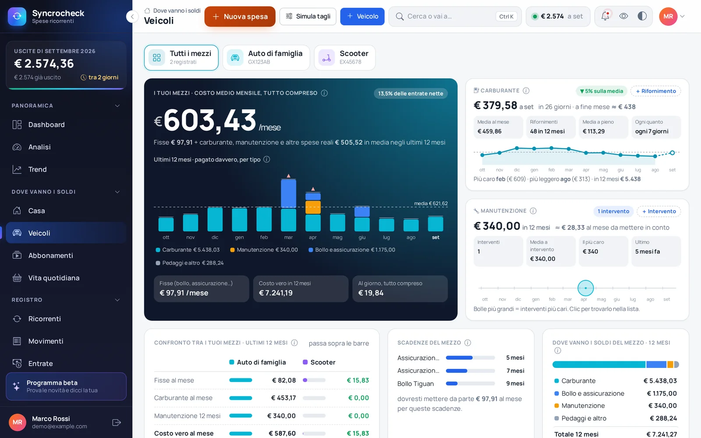Collapse the sidebar with arrow button
701x438 pixels.
[x=132, y=17]
